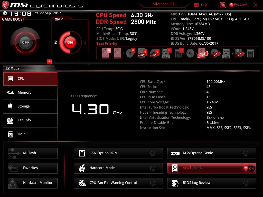Select the UEFI USB CD/DVD boot icon

click(154, 53)
